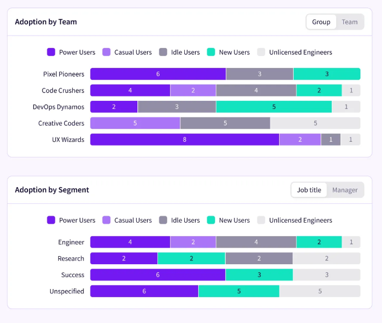Click Engineer casual users bar 2
The image size is (382, 323).
point(193,242)
